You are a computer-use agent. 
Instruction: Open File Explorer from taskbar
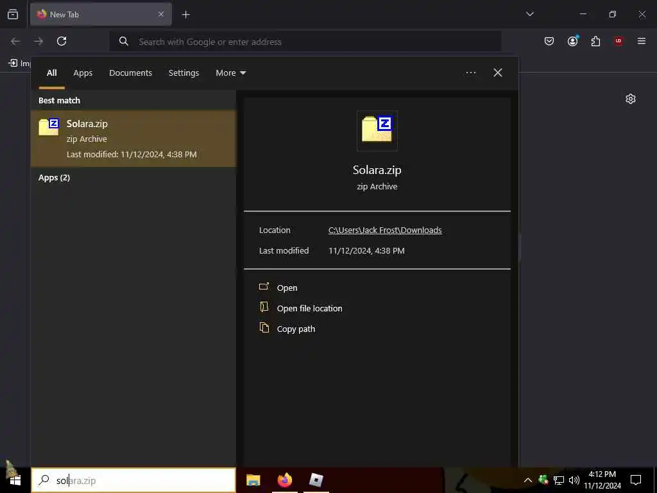[253, 480]
